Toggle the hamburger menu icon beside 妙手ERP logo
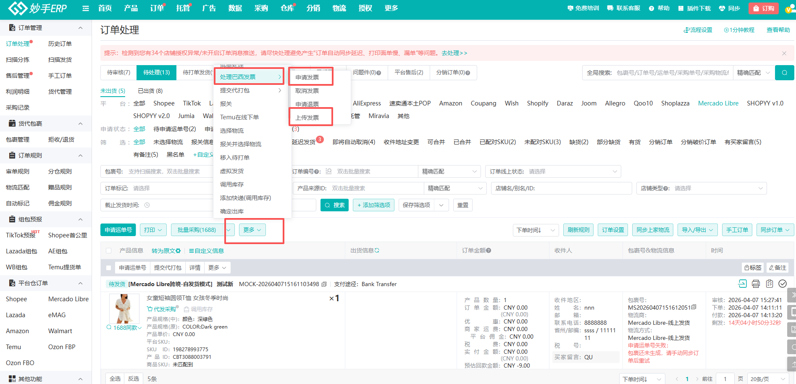This screenshot has height=384, width=796. click(86, 8)
